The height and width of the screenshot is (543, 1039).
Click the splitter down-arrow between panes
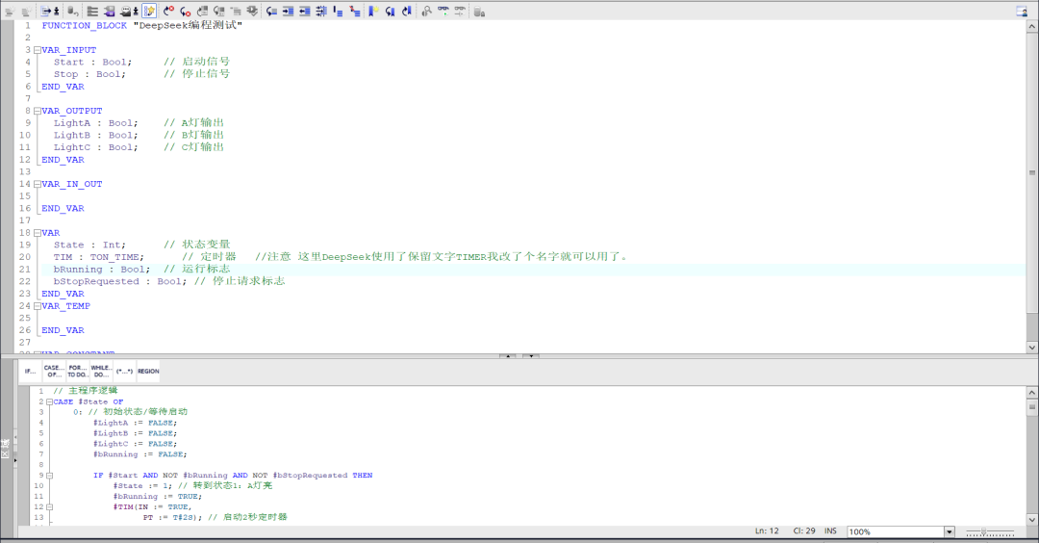click(531, 356)
